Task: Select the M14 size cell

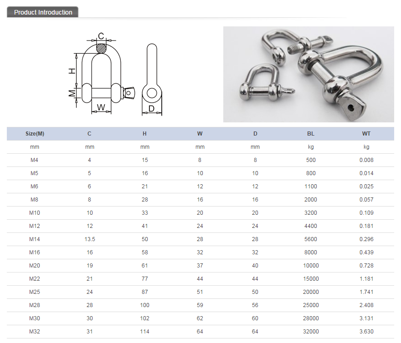Action: click(35, 239)
